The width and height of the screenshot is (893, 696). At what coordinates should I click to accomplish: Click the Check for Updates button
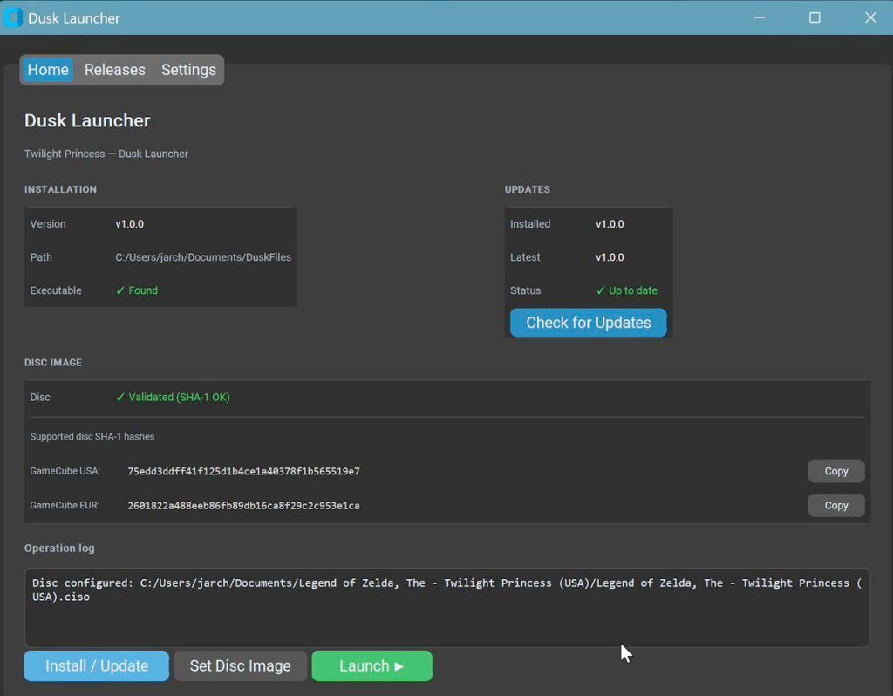pos(589,323)
